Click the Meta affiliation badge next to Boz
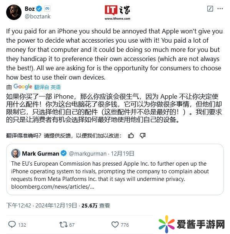This screenshot has width=230, height=234. coord(47,8)
